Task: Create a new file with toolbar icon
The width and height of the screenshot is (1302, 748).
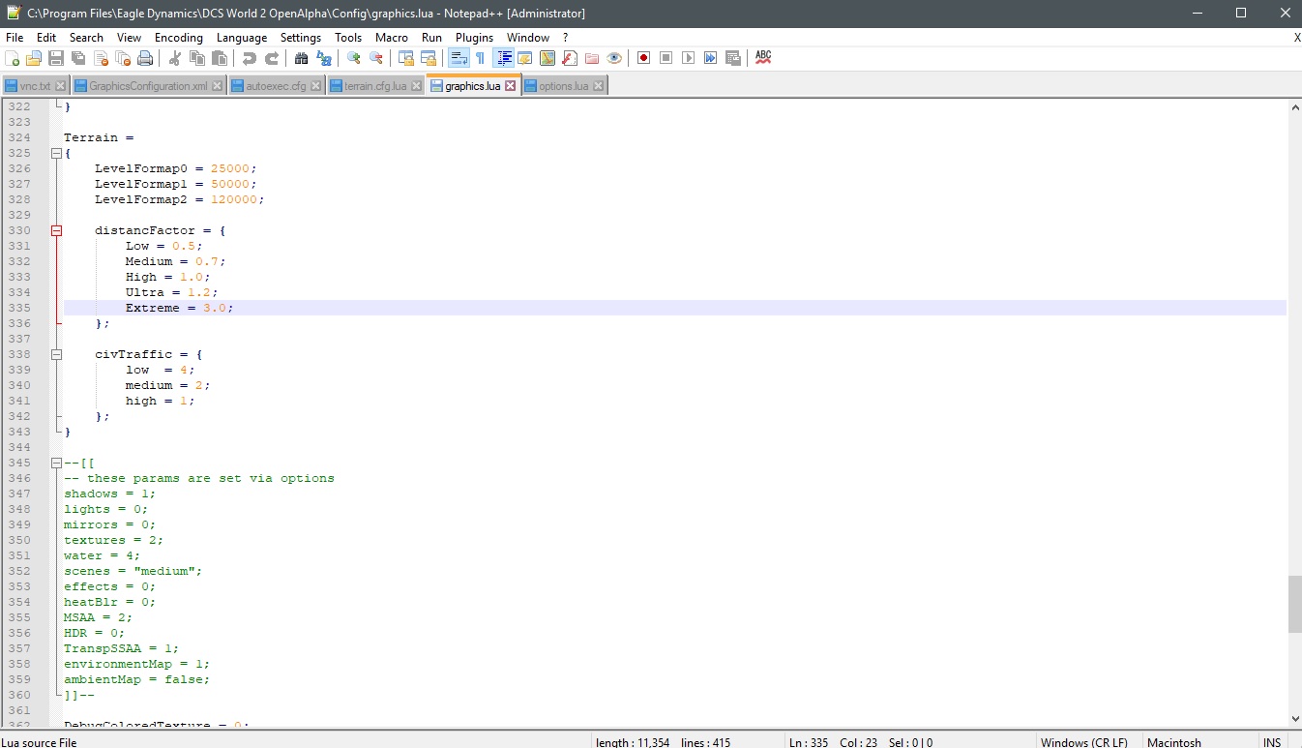Action: click(x=13, y=58)
